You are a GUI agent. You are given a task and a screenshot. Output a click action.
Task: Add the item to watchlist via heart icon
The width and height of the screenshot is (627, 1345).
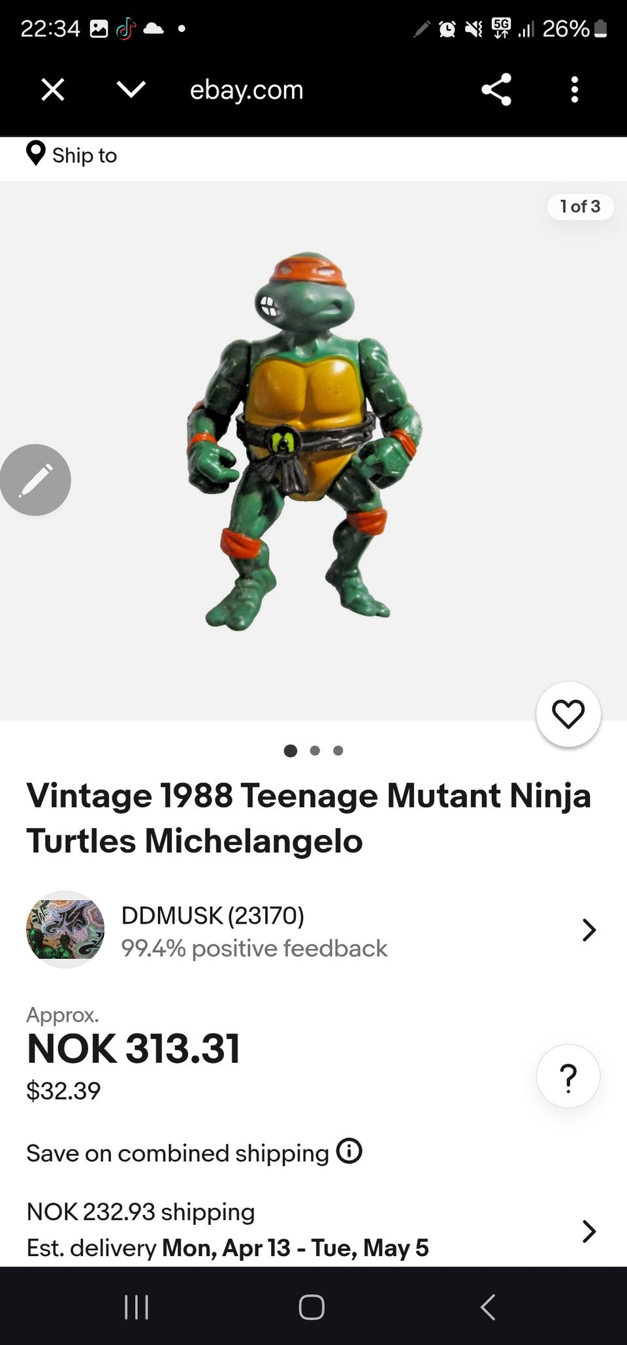pos(568,714)
